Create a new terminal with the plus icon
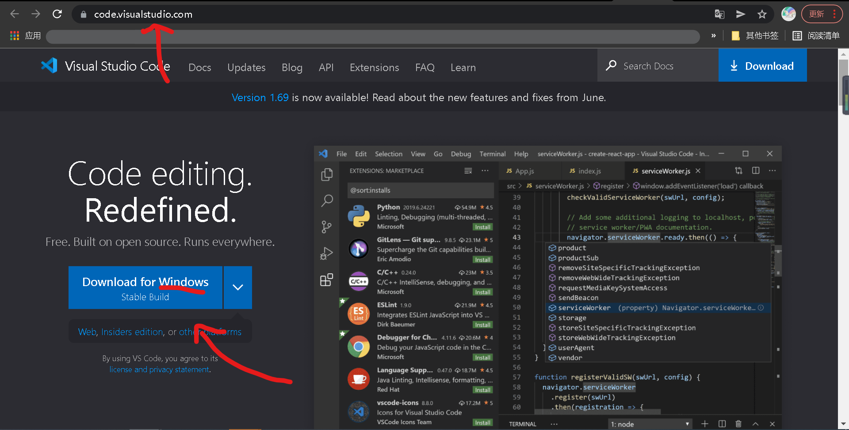 coord(705,423)
